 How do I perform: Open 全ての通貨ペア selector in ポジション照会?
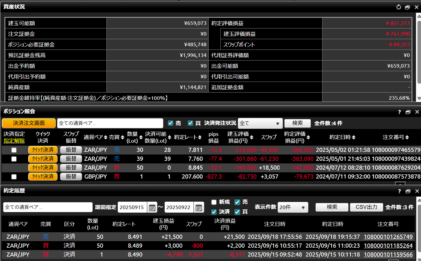(110, 123)
